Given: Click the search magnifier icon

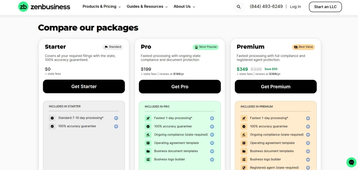Looking at the screenshot, I should (x=238, y=7).
